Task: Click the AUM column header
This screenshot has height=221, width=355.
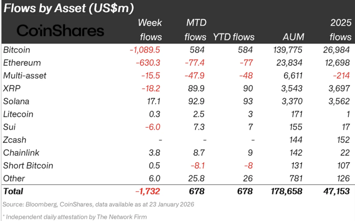Action: [293, 37]
